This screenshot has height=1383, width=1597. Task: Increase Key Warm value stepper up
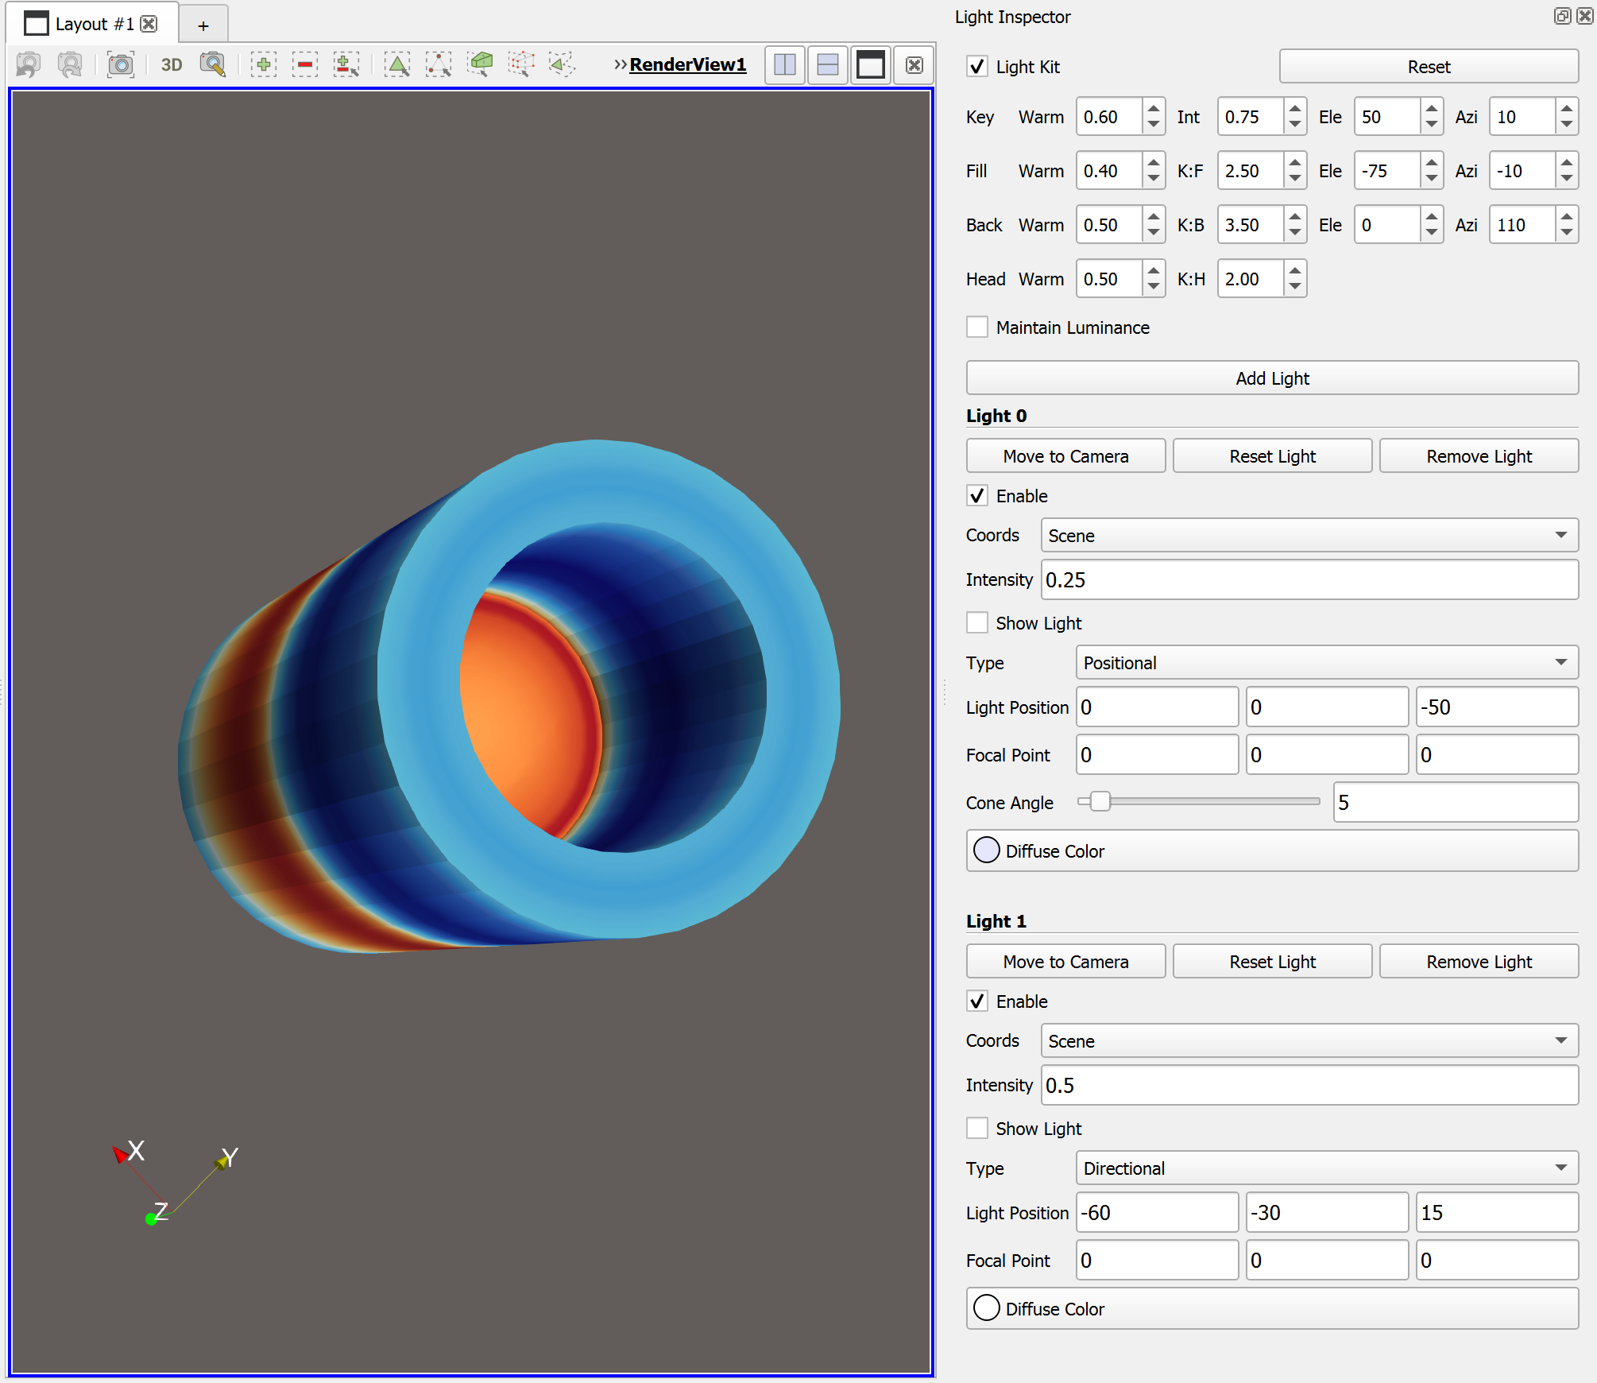[x=1154, y=108]
